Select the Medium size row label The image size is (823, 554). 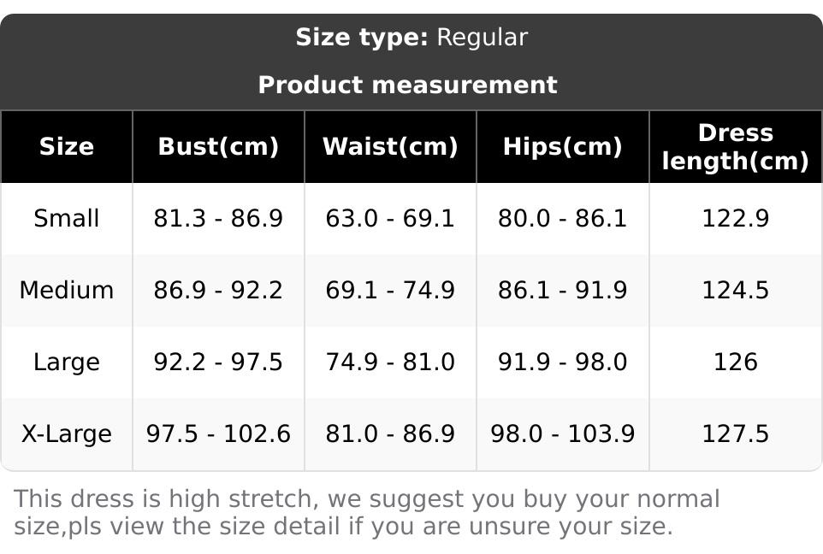tap(67, 290)
